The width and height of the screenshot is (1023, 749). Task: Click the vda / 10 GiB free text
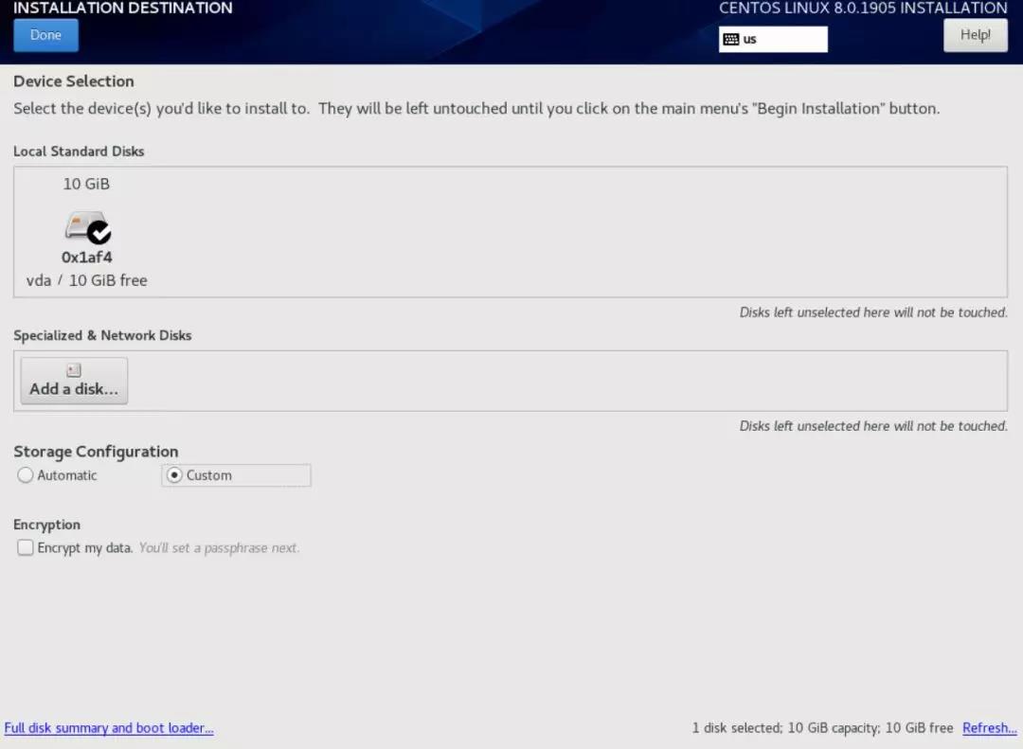(x=87, y=280)
